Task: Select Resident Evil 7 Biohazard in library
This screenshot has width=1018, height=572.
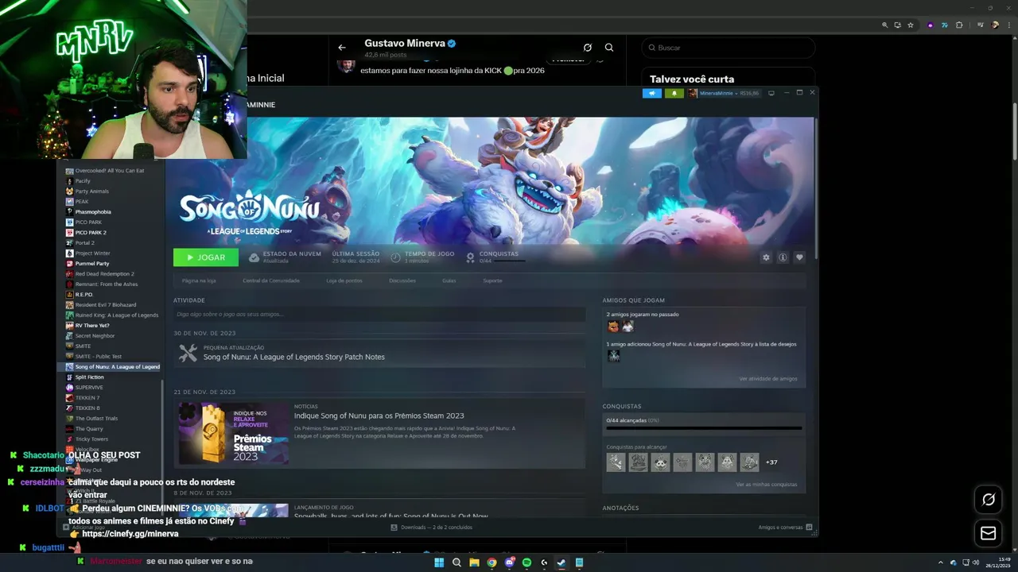Action: coord(106,305)
